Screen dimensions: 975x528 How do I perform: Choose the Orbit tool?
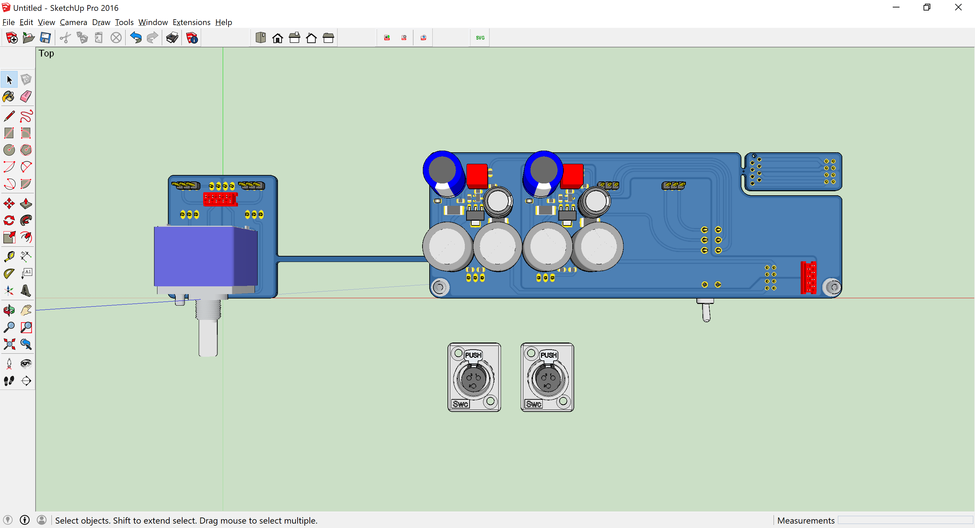pos(9,310)
